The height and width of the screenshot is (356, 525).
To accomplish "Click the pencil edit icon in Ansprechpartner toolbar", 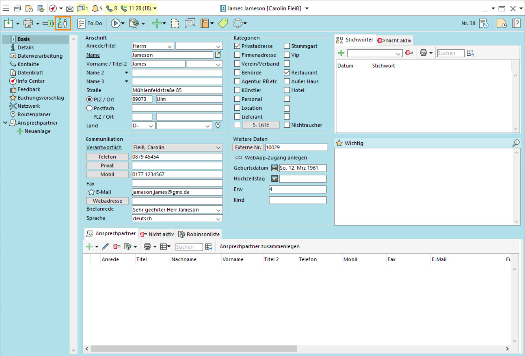I will (x=106, y=246).
